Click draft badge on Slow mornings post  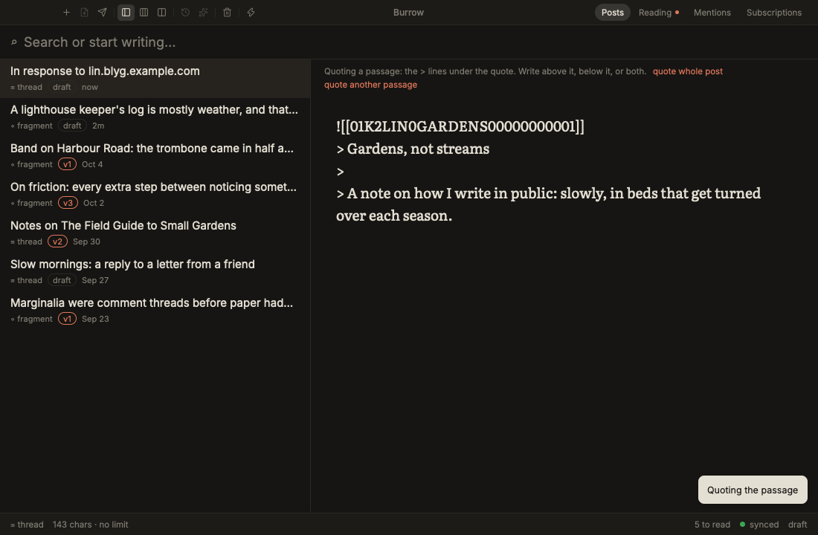62,280
